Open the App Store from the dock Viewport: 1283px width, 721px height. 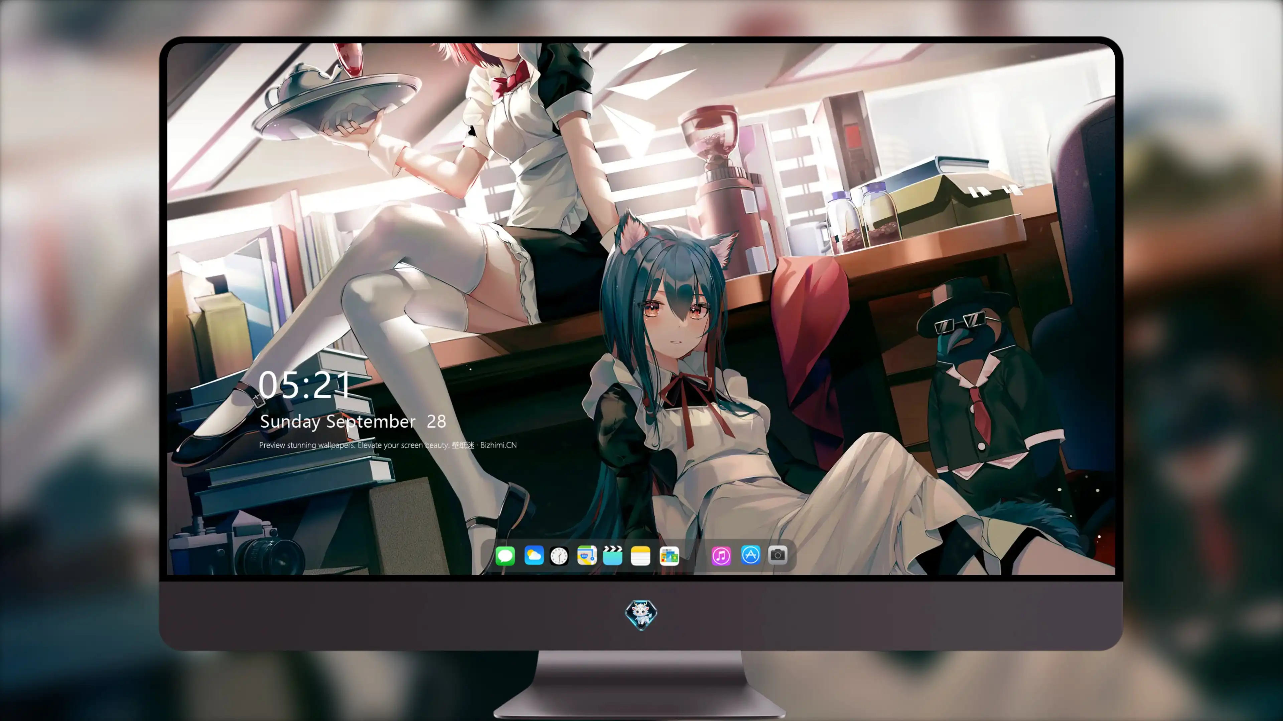tap(750, 555)
